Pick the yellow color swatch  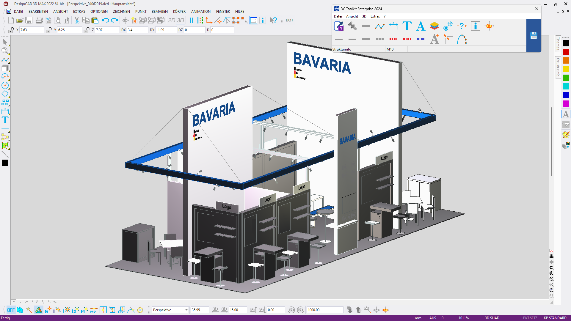pos(566,69)
